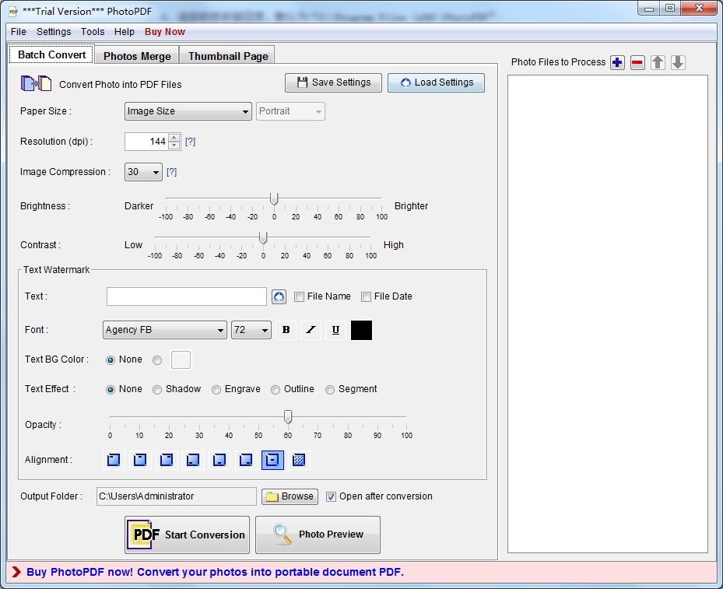Open the File menu
The width and height of the screenshot is (723, 589).
click(x=19, y=32)
